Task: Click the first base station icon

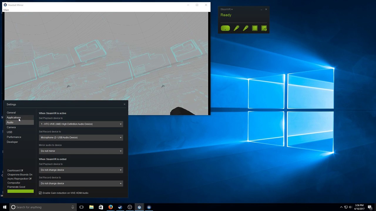Action: click(255, 28)
